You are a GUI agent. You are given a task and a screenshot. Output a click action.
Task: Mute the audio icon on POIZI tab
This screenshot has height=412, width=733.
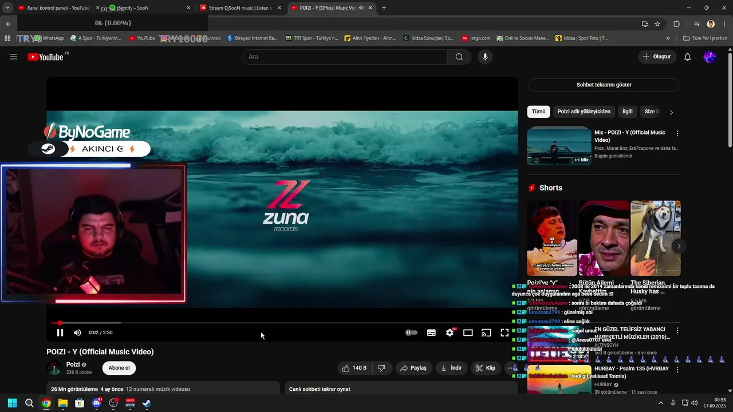[361, 8]
